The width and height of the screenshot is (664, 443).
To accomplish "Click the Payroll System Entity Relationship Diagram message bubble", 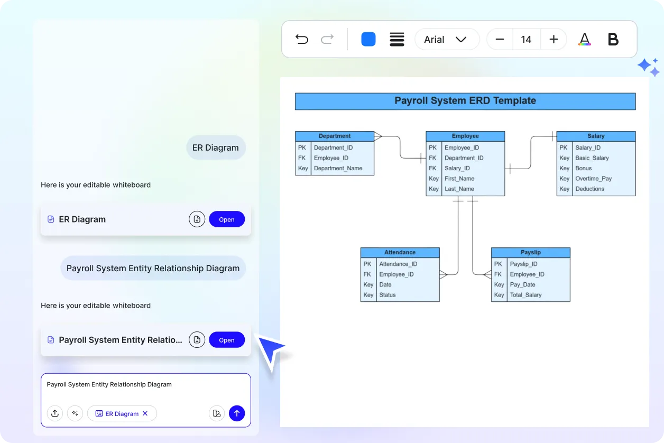I will (153, 268).
